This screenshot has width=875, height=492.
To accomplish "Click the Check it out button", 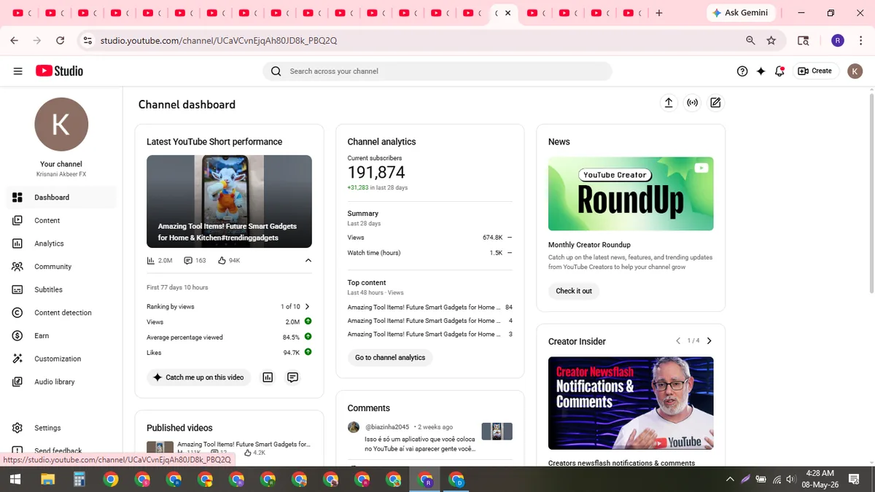I will tap(574, 291).
